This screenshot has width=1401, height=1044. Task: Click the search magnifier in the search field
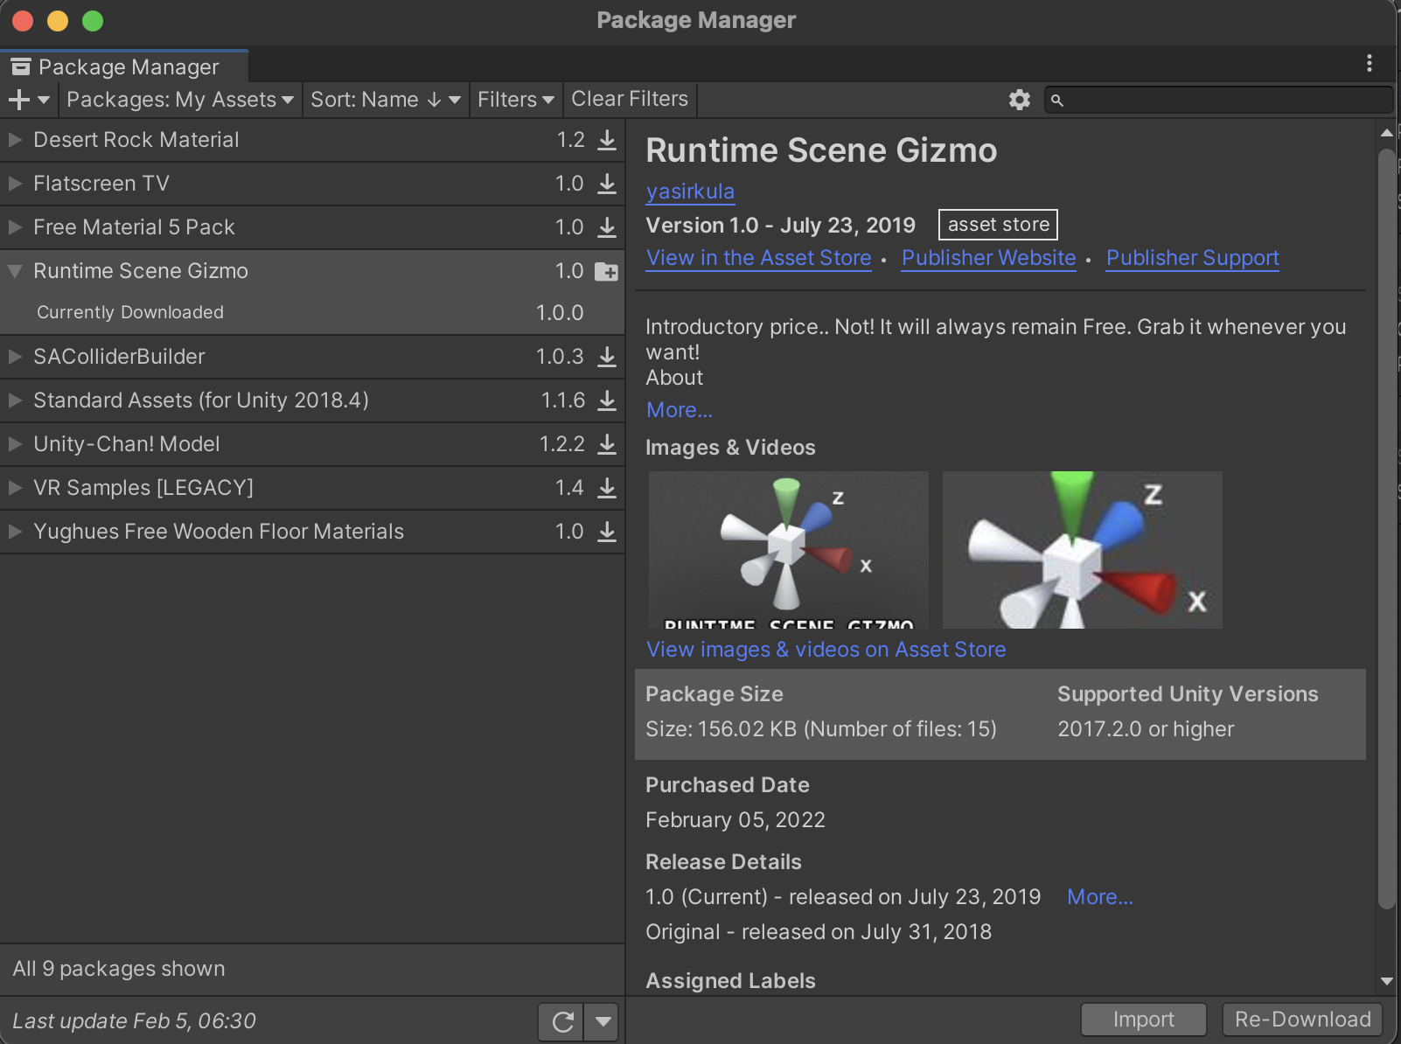point(1058,100)
